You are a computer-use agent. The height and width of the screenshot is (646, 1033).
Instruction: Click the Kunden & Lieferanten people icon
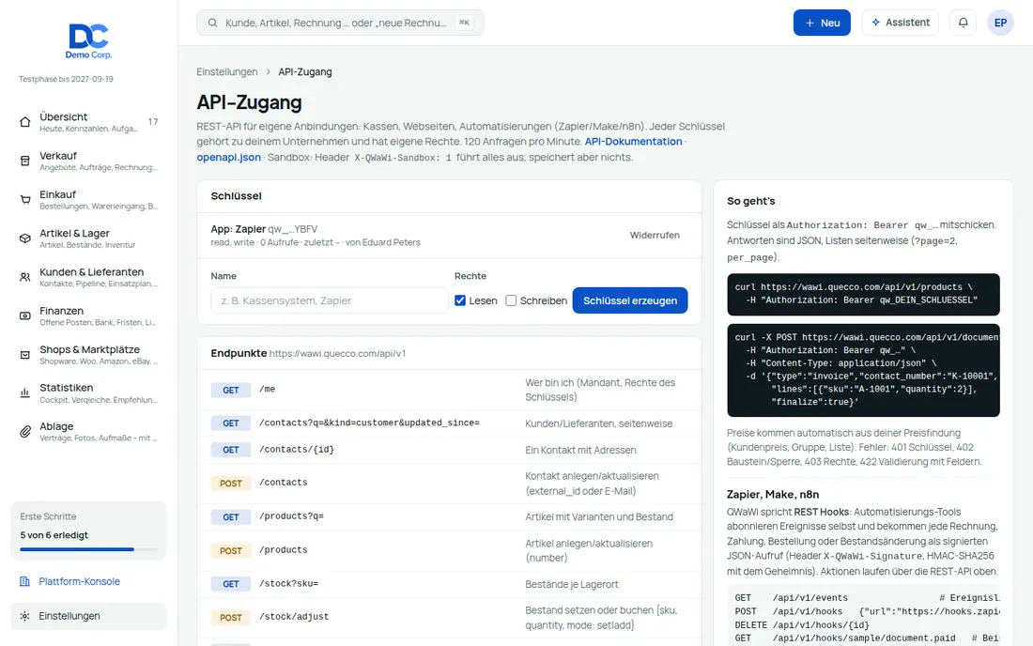(x=25, y=277)
